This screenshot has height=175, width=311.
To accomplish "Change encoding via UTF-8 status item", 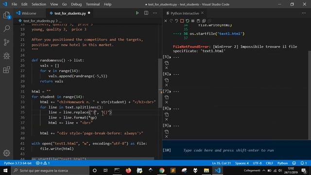I will pyautogui.click(x=257, y=163).
